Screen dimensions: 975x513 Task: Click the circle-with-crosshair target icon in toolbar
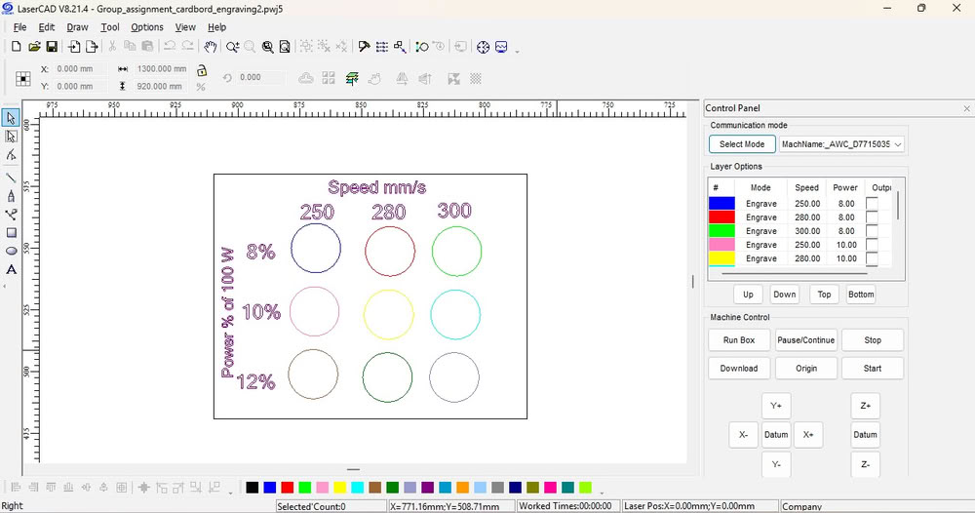[484, 47]
